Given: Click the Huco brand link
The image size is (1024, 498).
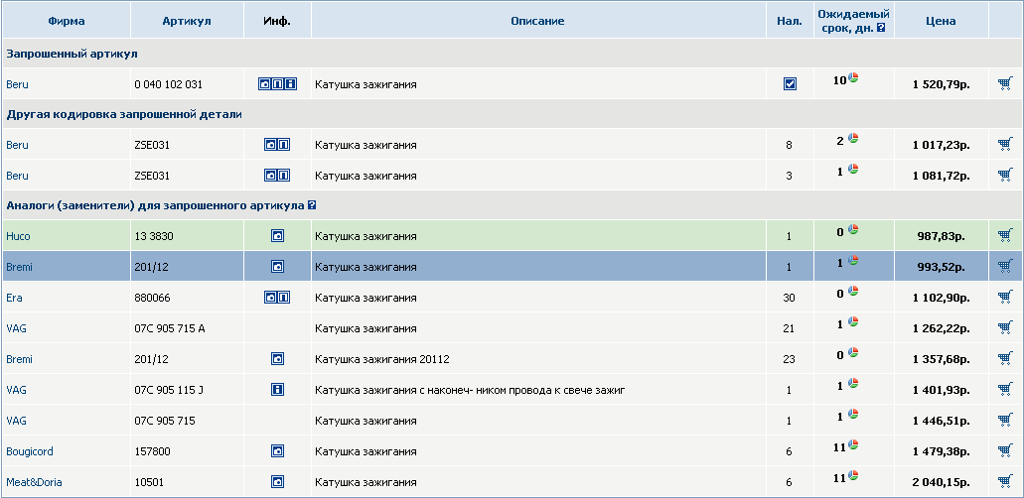Looking at the screenshot, I should coord(19,236).
